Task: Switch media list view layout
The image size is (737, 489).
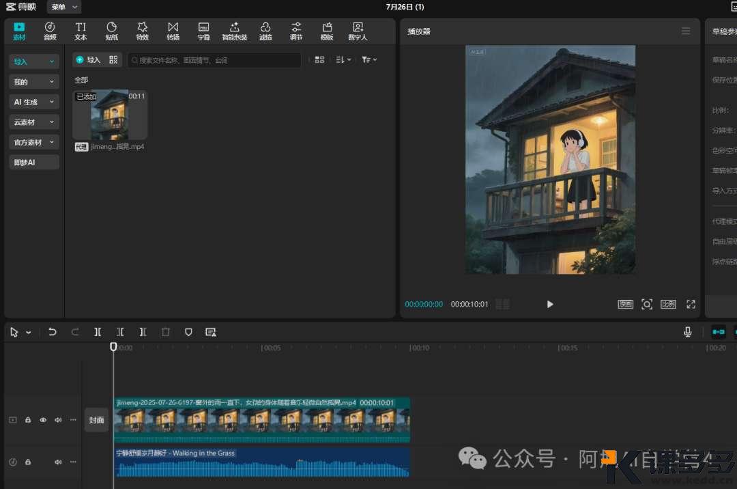Action: click(319, 59)
